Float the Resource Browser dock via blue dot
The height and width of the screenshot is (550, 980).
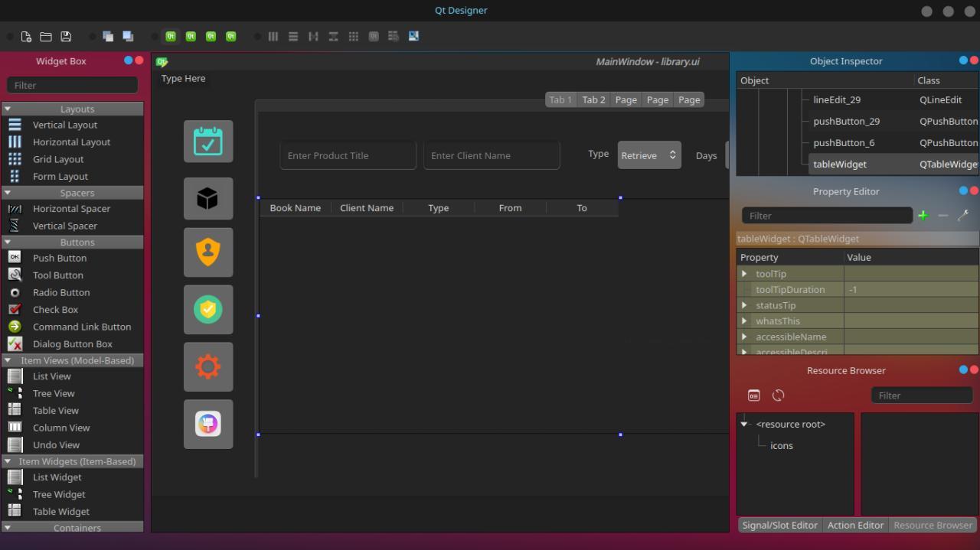pos(963,369)
